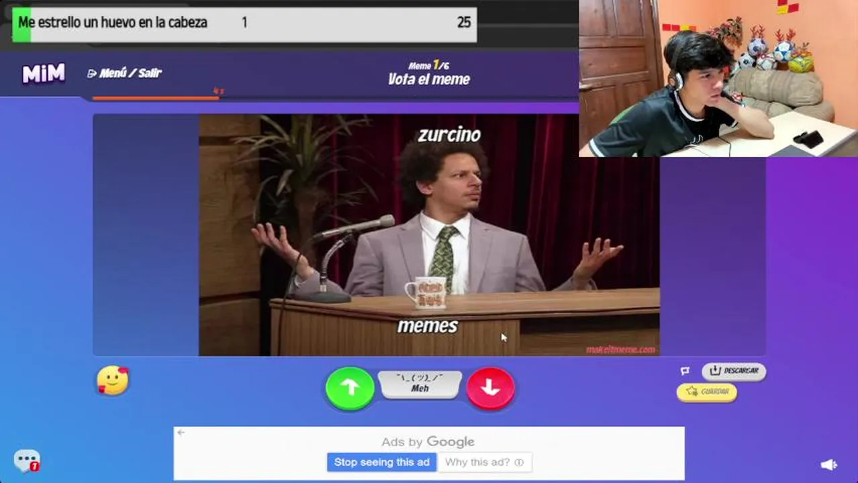Viewport: 858px width, 483px height.
Task: Click the zurcino caption text
Action: (449, 135)
